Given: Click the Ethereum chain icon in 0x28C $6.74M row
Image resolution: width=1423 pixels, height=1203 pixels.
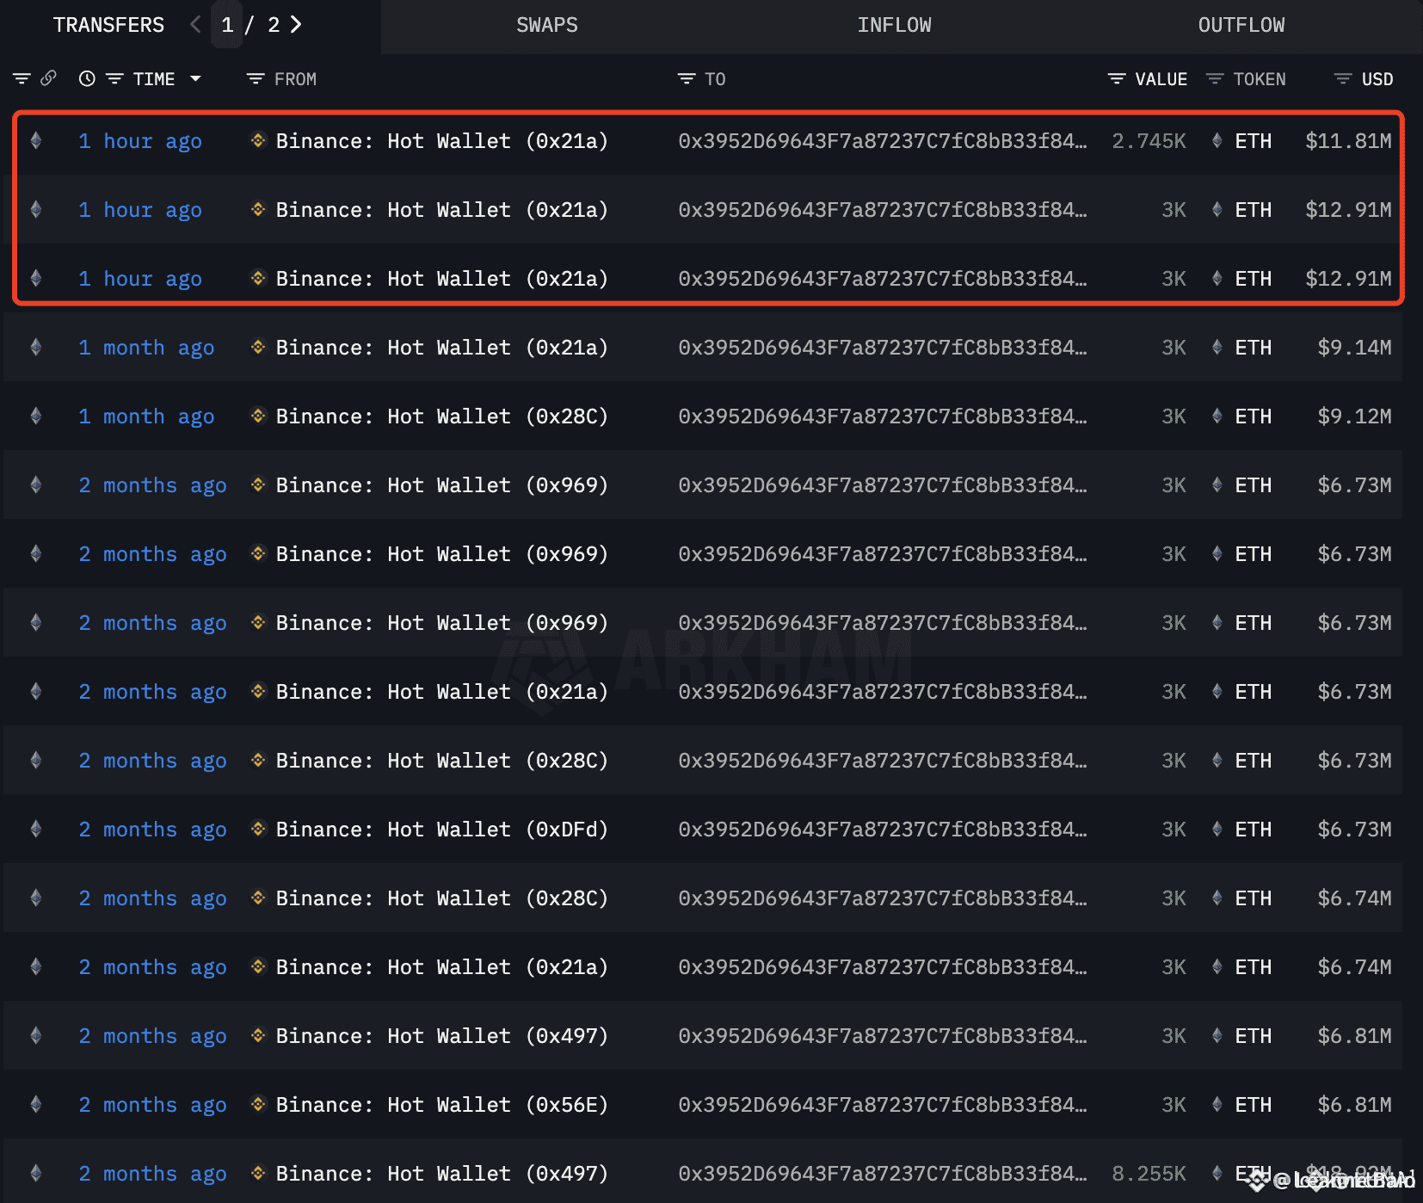Looking at the screenshot, I should 36,898.
